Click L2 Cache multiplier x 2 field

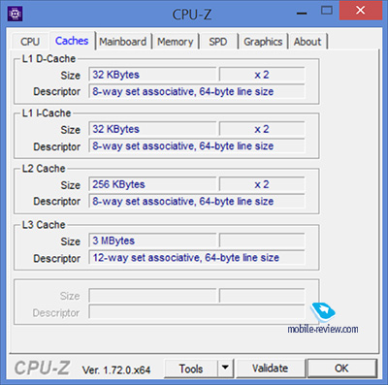click(262, 184)
